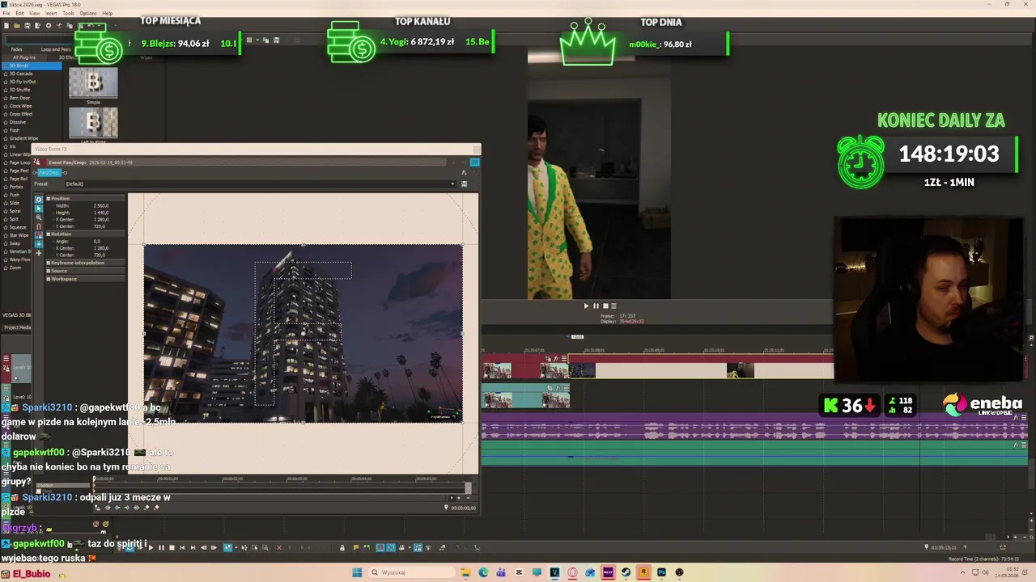Switch to the All Plug-Ins tab

pyautogui.click(x=24, y=57)
